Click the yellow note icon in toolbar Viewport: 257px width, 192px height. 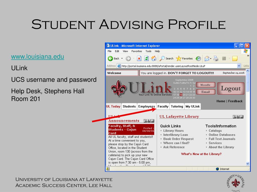pyautogui.click(x=235, y=58)
